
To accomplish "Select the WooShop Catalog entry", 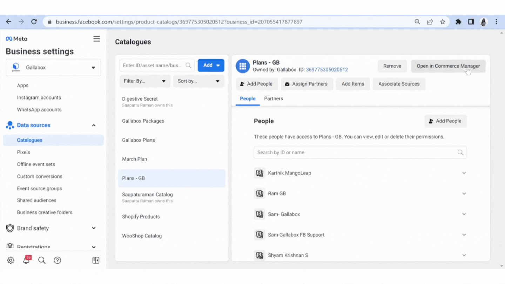I will [172, 236].
